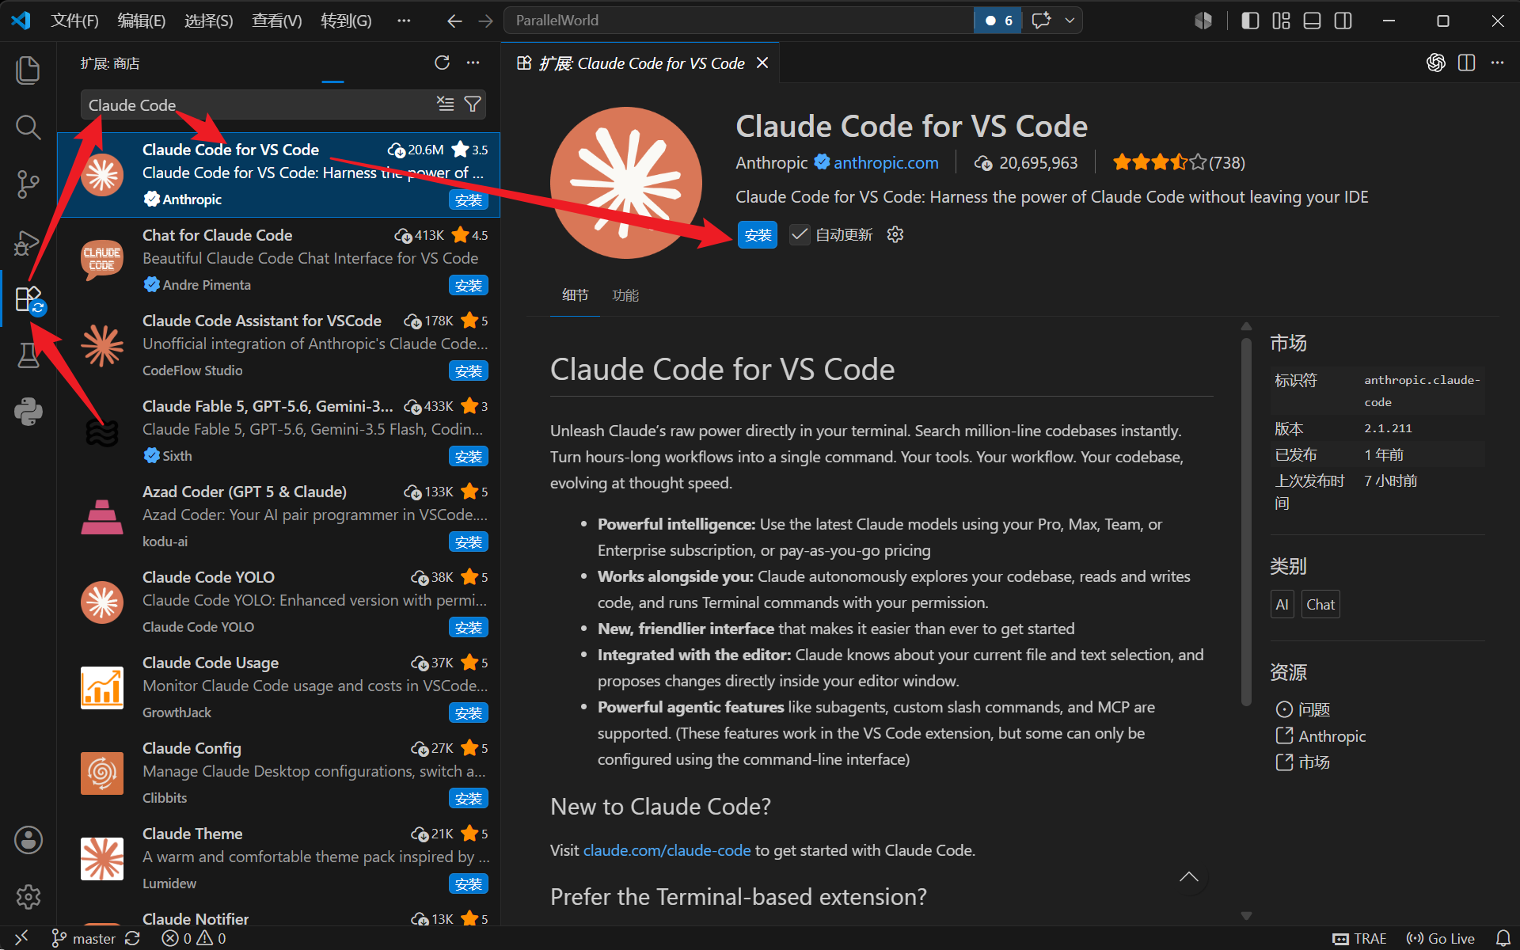The height and width of the screenshot is (950, 1520).
Task: Install Claude Code Assistant for VSCode
Action: [x=469, y=370]
